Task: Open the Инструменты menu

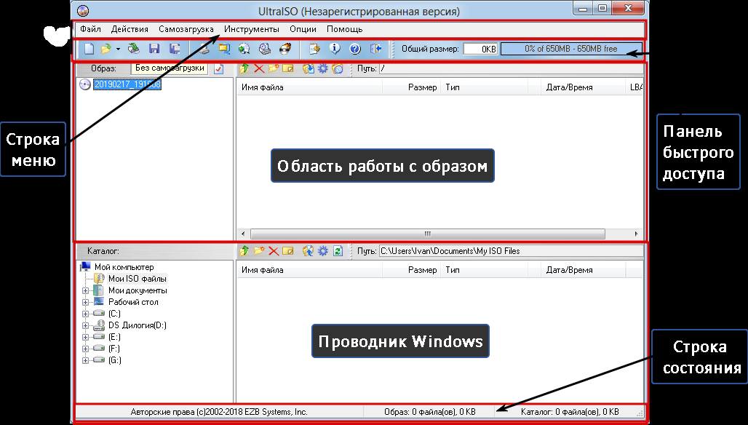Action: [x=252, y=29]
